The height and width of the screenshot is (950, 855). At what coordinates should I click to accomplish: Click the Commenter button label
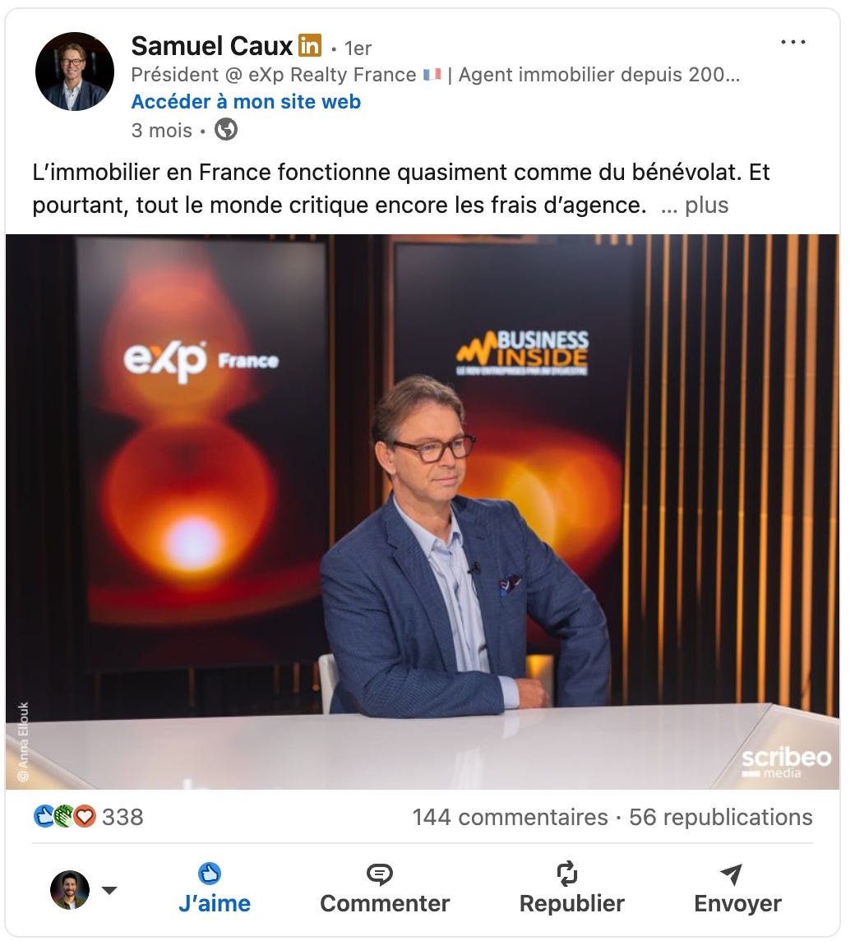(x=385, y=903)
